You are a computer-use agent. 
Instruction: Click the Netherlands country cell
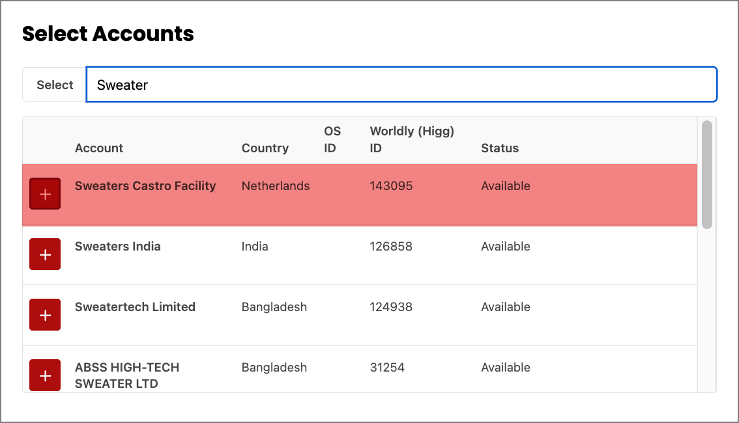pyautogui.click(x=276, y=186)
